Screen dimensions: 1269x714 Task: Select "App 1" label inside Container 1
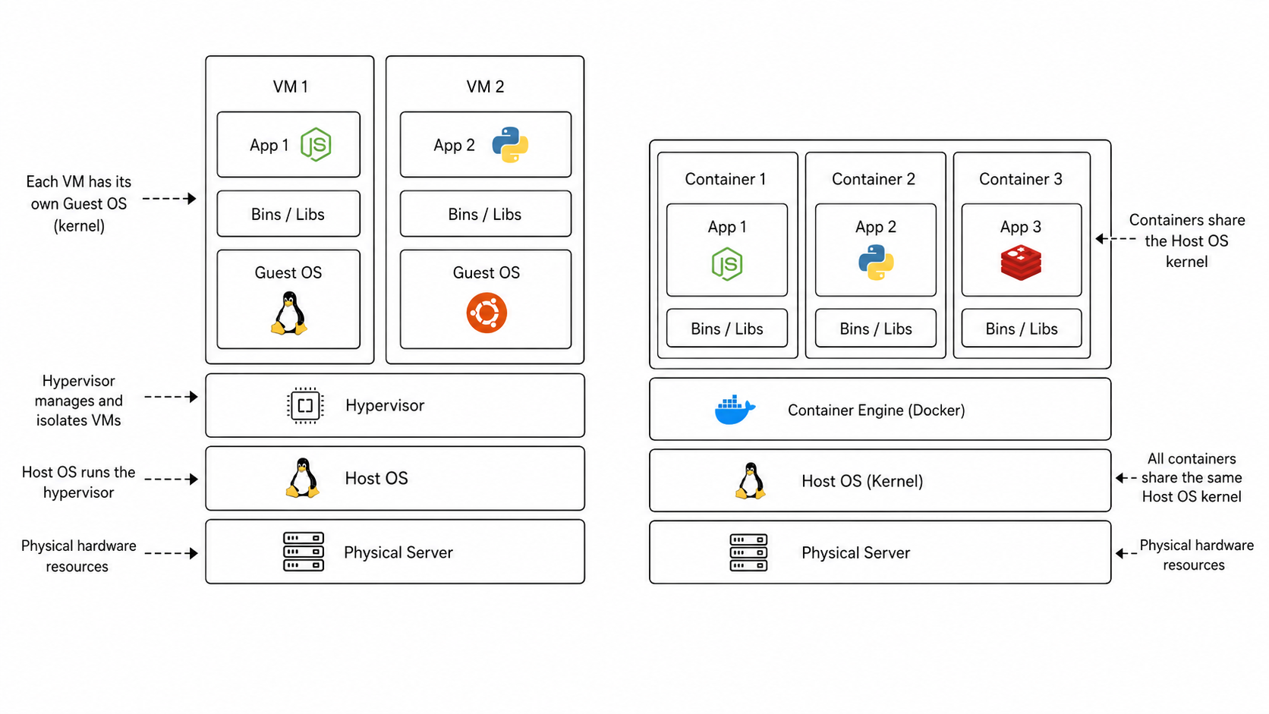[727, 227]
